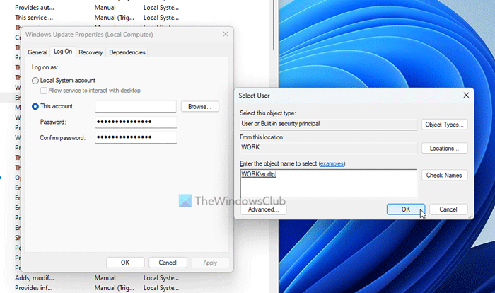Open Object Types in Select User

click(x=444, y=125)
